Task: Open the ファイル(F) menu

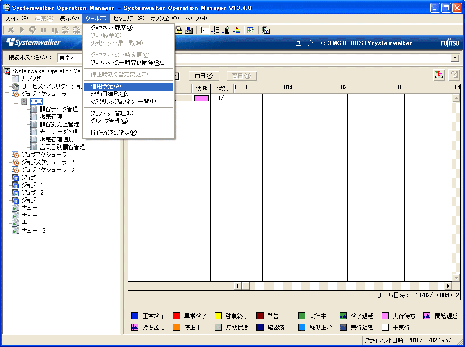Action: pyautogui.click(x=16, y=19)
